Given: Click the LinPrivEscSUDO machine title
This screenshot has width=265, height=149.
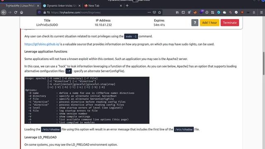Looking at the screenshot, I should click(x=47, y=25).
